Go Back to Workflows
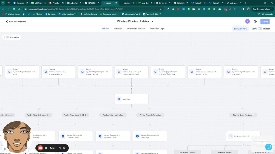Image resolution: width=275 pixels, height=154 pixels. 16,21
